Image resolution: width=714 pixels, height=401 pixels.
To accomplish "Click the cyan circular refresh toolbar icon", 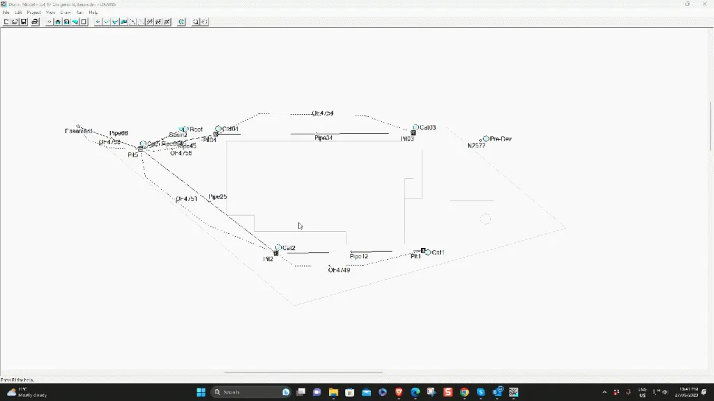I will point(181,22).
